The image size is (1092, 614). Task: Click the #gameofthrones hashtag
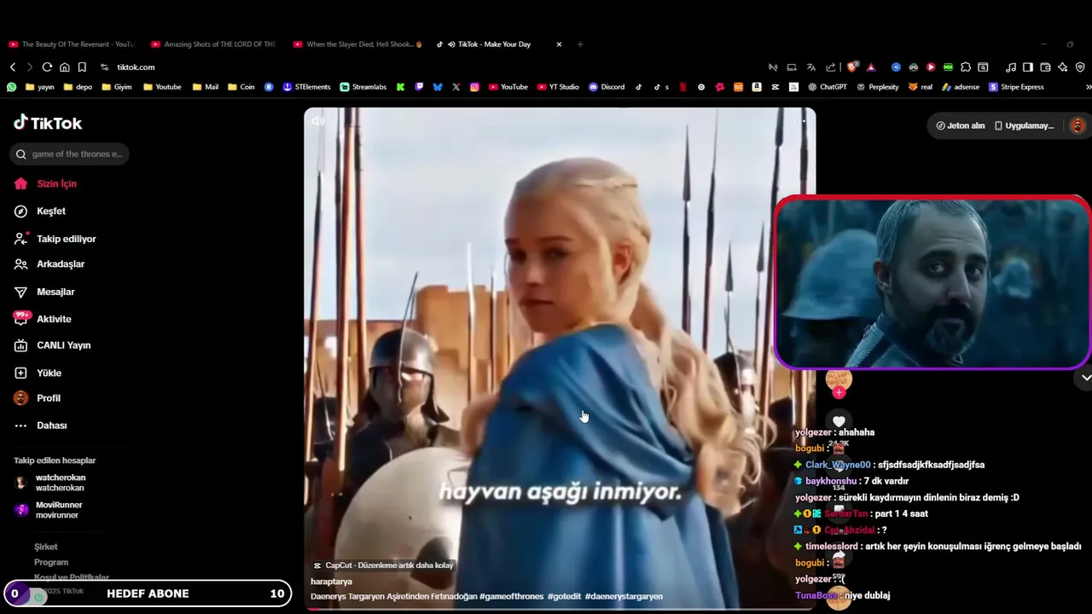pyautogui.click(x=511, y=596)
